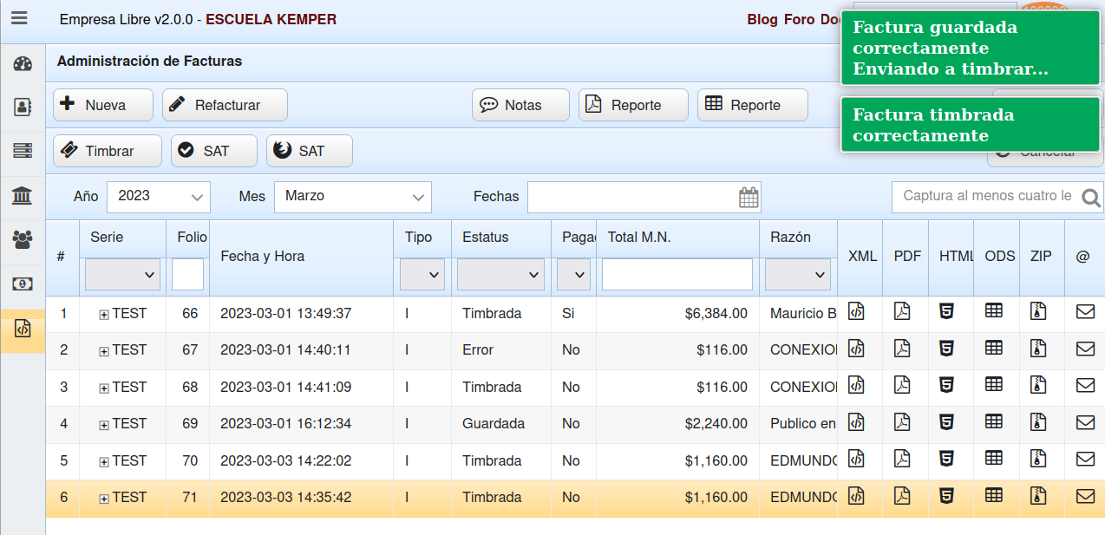Click the Folio filter input
This screenshot has width=1105, height=535.
pyautogui.click(x=187, y=275)
